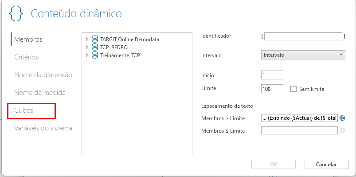Viewport: 356px width, 177px height.
Task: Click the globe icon for Membros ≤ Limite
Action: pyautogui.click(x=342, y=130)
